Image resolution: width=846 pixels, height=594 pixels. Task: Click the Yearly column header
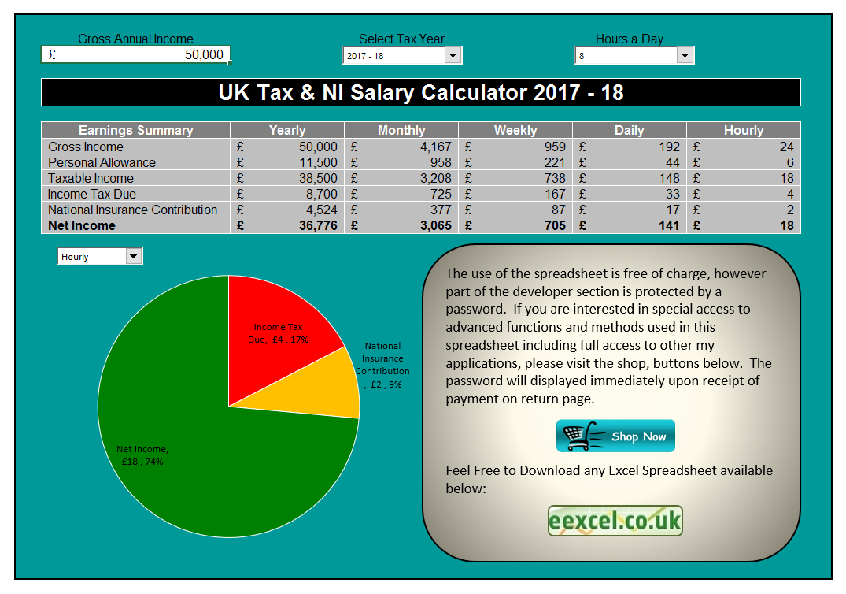point(287,130)
